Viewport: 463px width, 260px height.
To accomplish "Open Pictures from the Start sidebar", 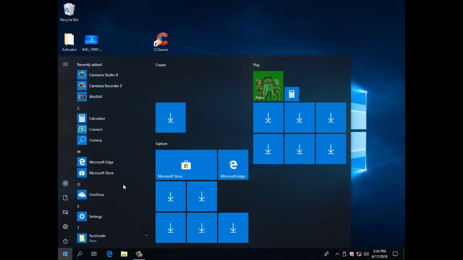I will pyautogui.click(x=65, y=212).
